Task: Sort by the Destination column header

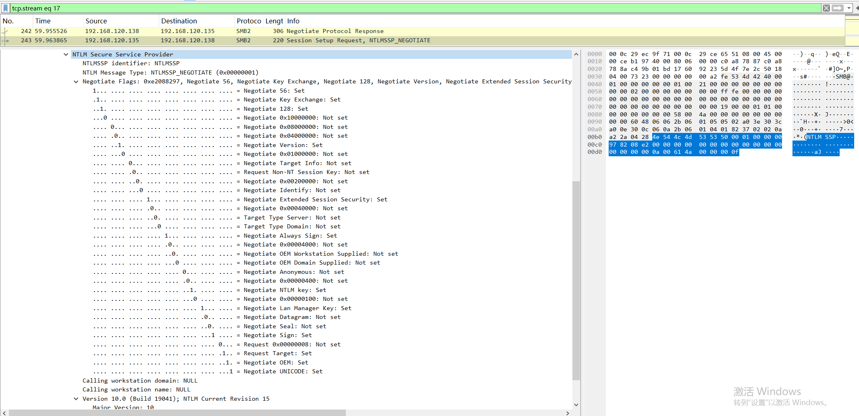Action: coord(179,21)
